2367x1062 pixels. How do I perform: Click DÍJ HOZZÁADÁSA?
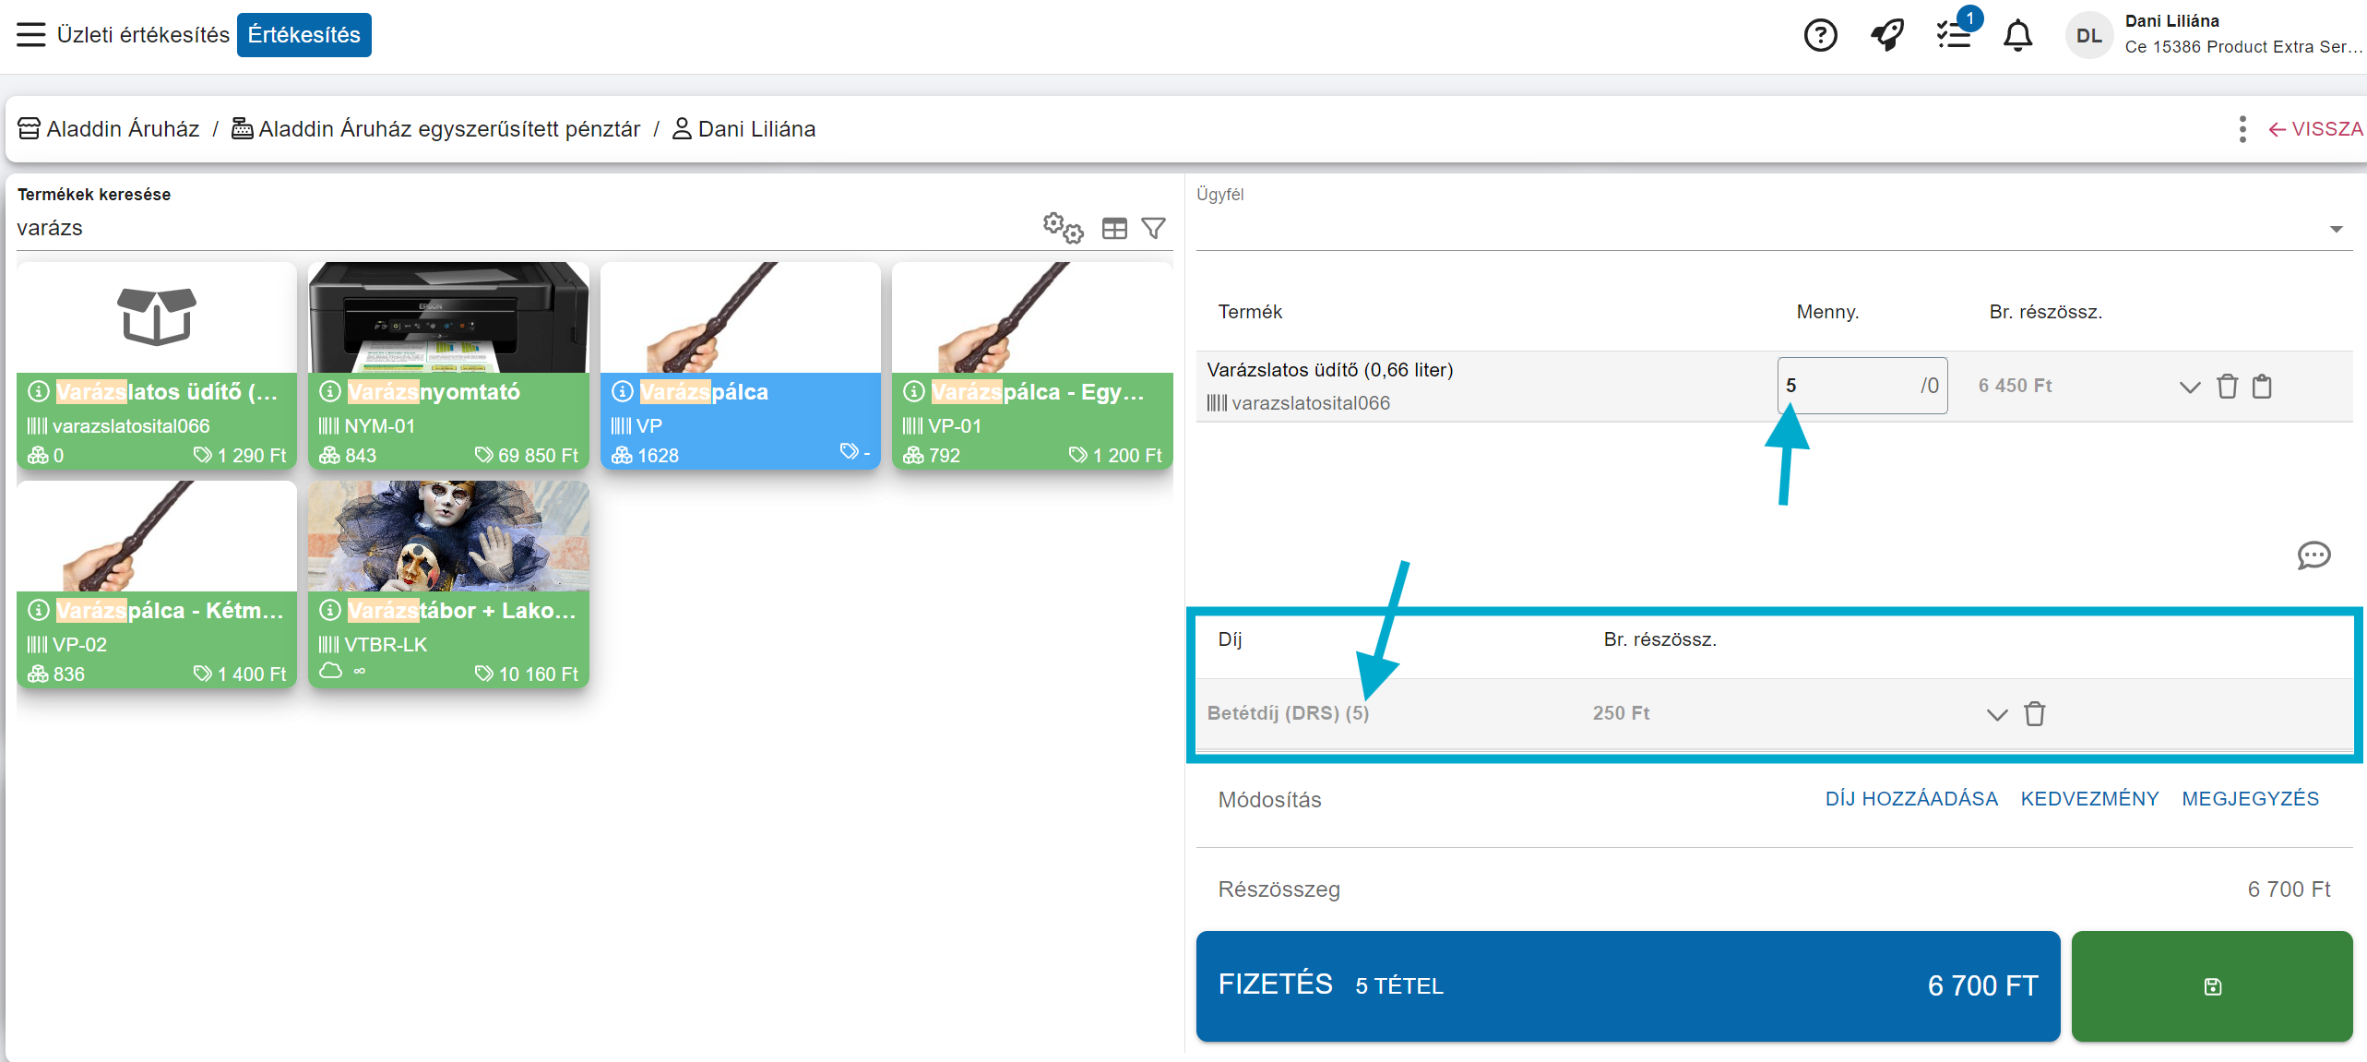click(1911, 799)
